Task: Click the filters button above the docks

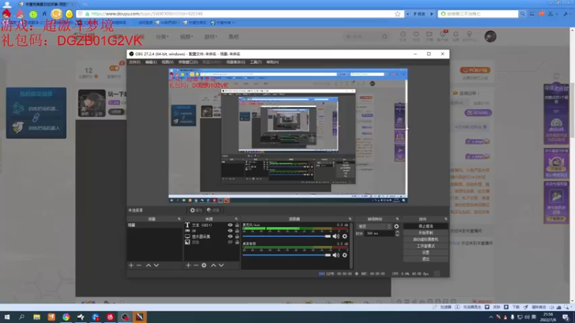Action: point(213,210)
